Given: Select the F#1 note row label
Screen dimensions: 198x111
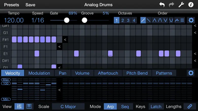Looking at the screenshot, I should pyautogui.click(x=6, y=40).
